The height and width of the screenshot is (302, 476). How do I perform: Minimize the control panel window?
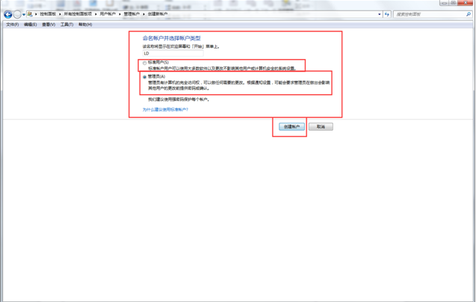(x=445, y=3)
